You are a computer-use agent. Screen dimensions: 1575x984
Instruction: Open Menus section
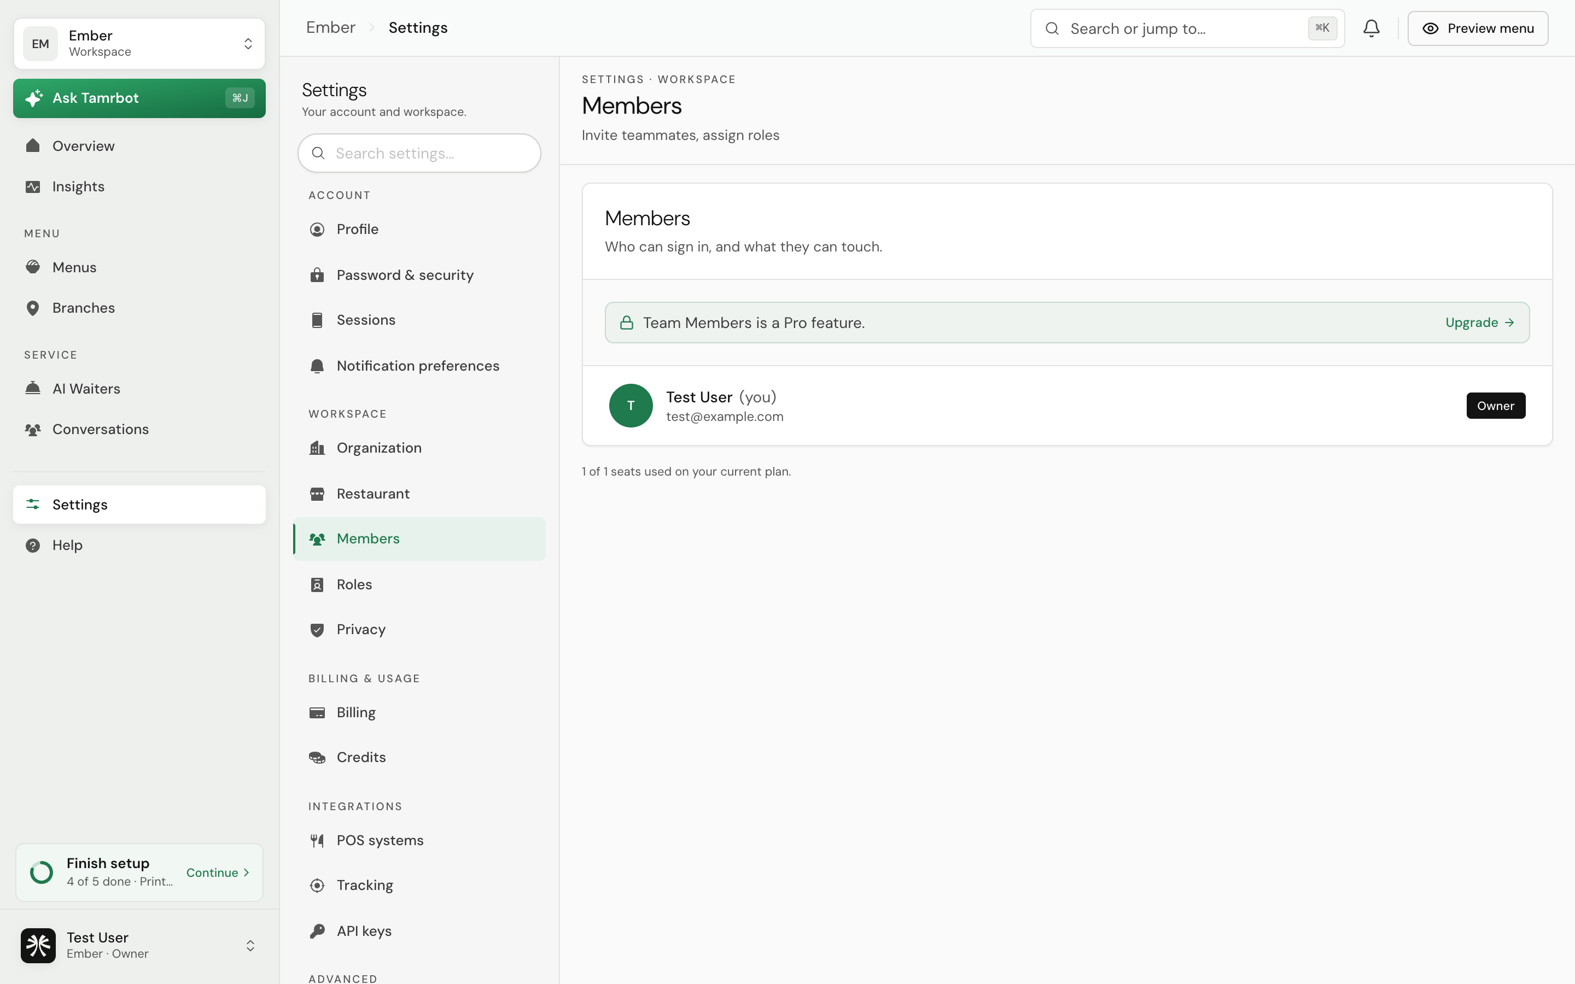pyautogui.click(x=139, y=267)
